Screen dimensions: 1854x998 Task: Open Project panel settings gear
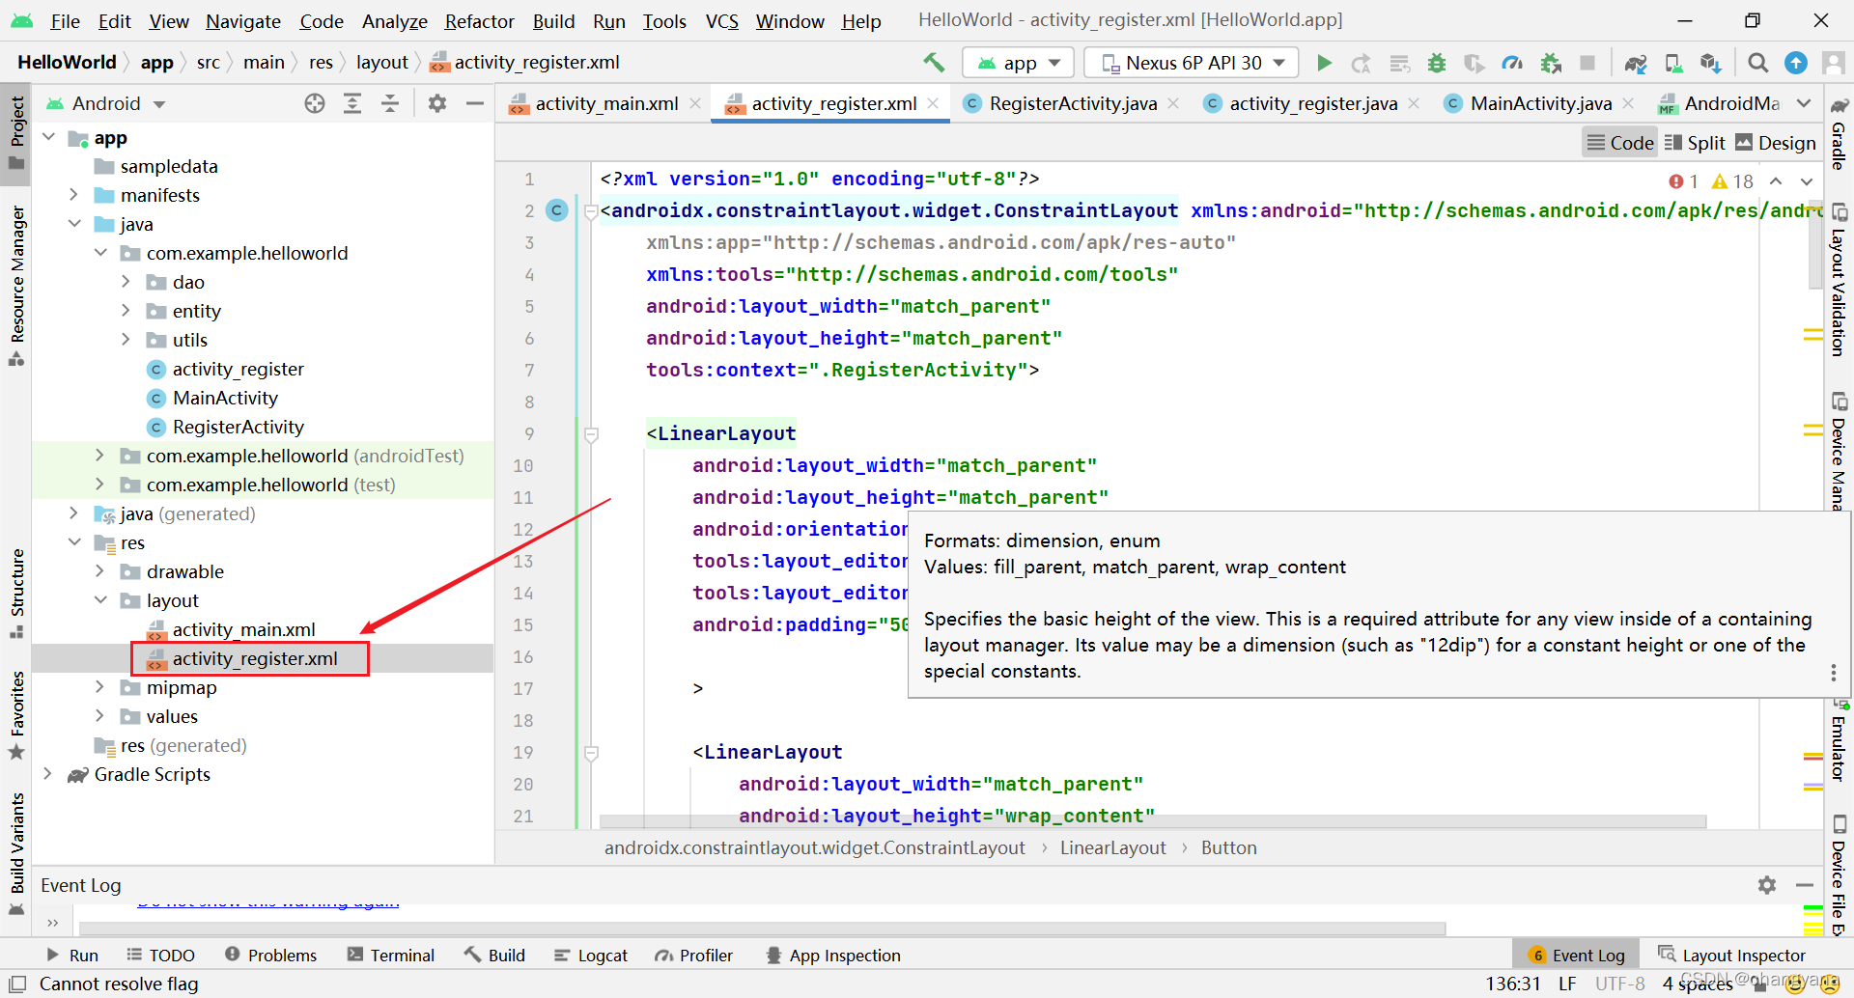point(437,103)
